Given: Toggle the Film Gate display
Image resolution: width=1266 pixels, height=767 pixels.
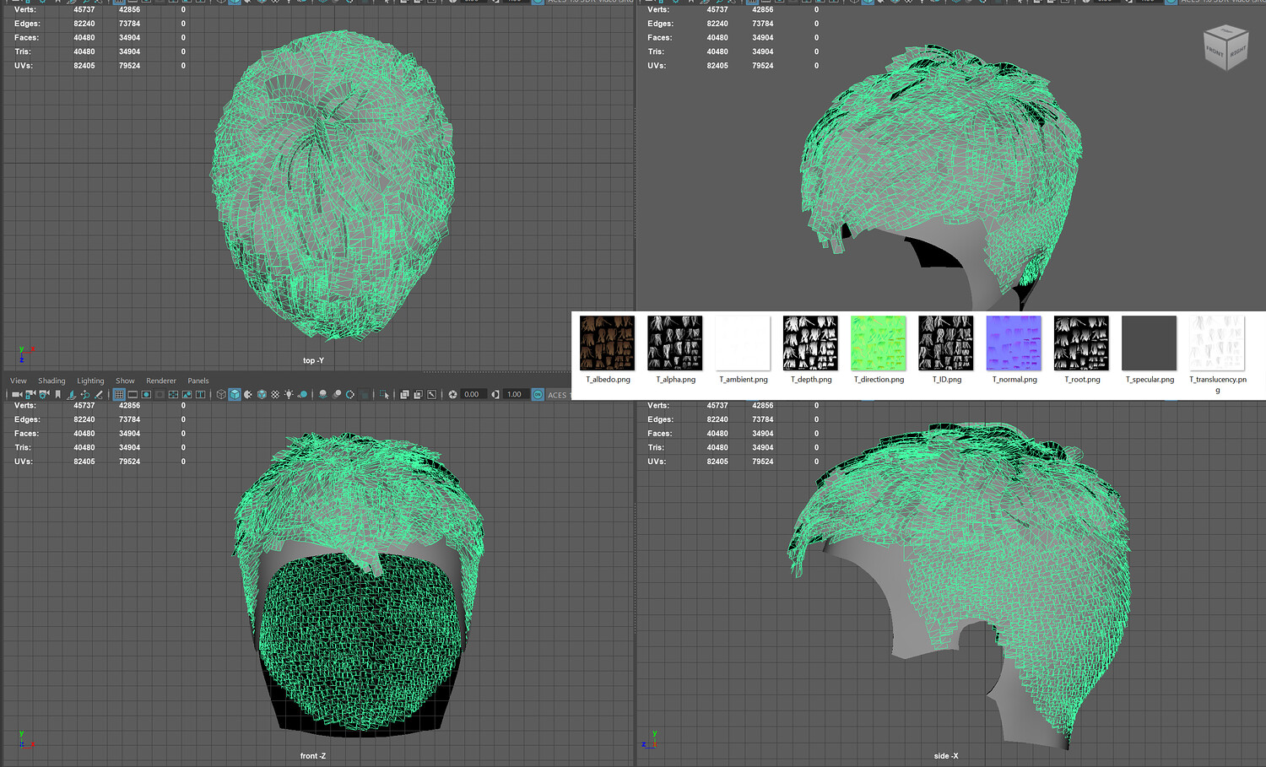Looking at the screenshot, I should point(133,394).
